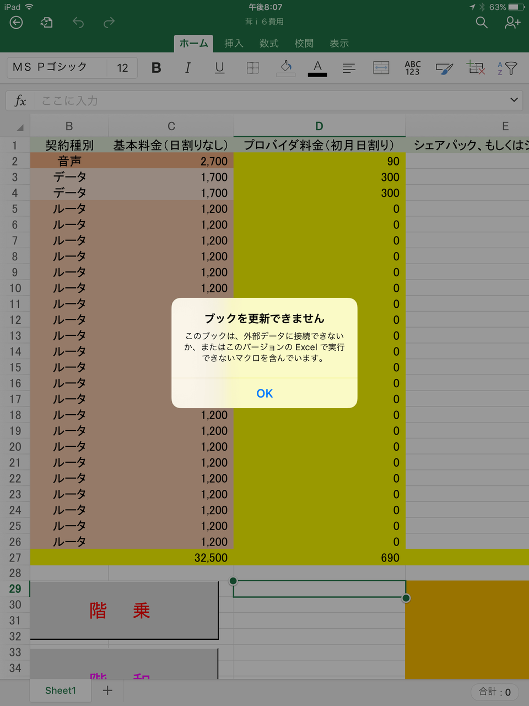This screenshot has height=706, width=529.
Task: Tap the select all corner triangle
Action: 20,127
